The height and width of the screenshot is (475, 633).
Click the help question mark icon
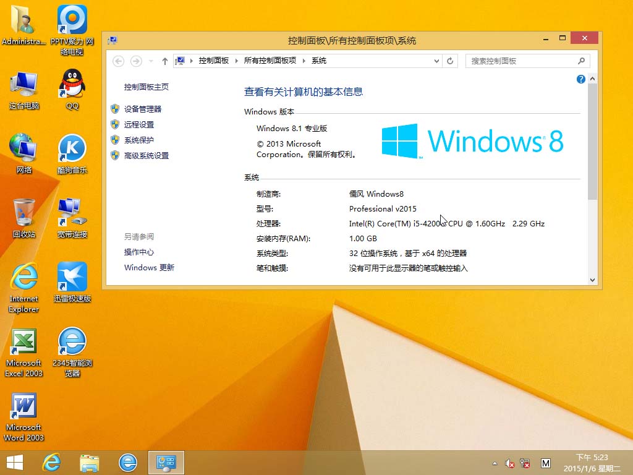581,79
